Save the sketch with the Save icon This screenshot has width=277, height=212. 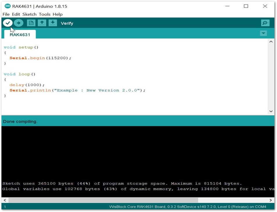point(53,23)
